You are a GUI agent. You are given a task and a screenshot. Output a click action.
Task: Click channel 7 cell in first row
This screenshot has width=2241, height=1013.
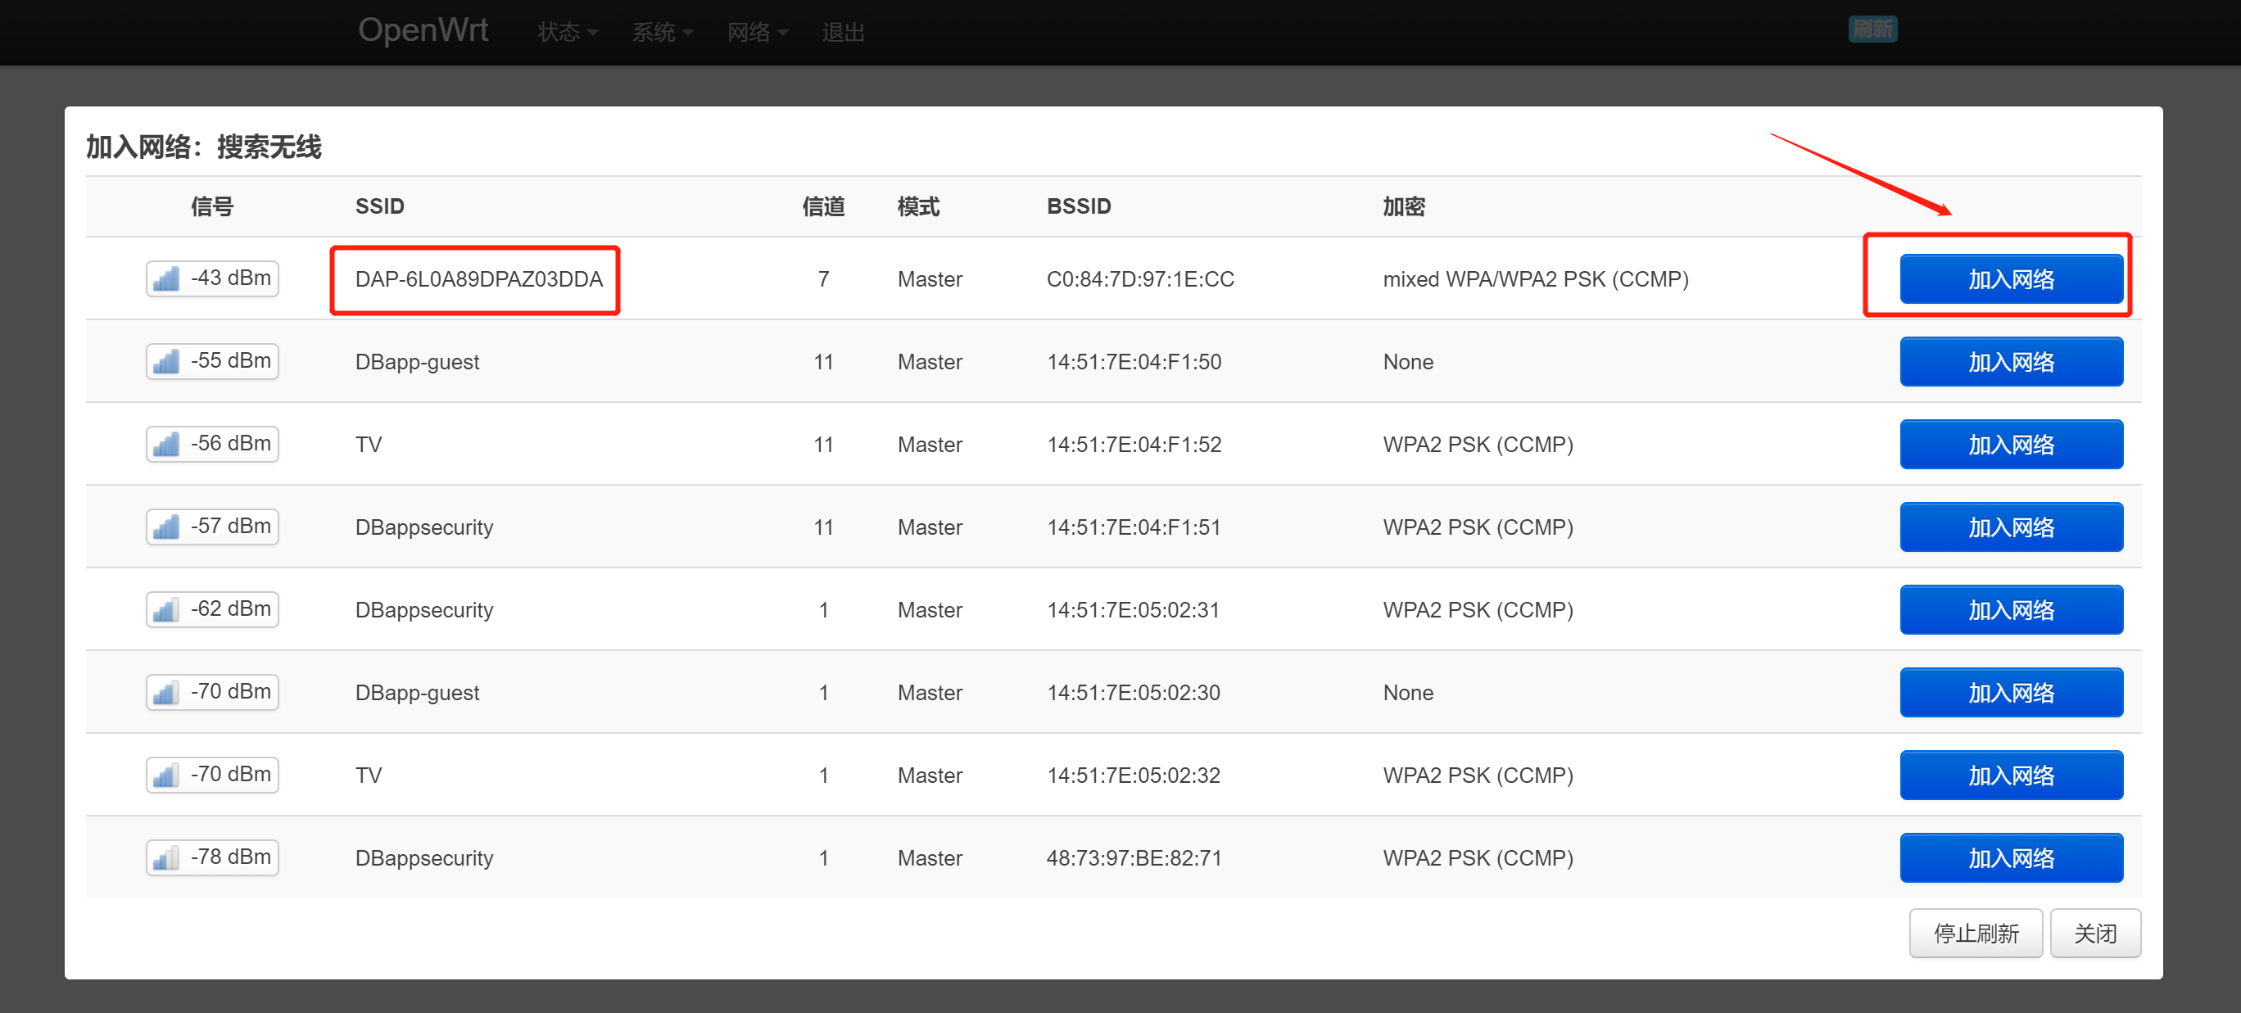[x=823, y=279]
